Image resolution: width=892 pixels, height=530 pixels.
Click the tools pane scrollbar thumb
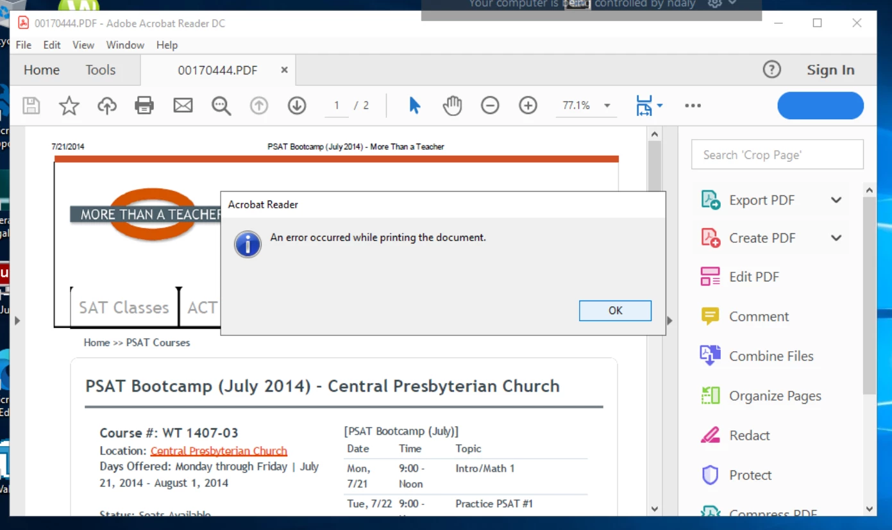pyautogui.click(x=869, y=295)
